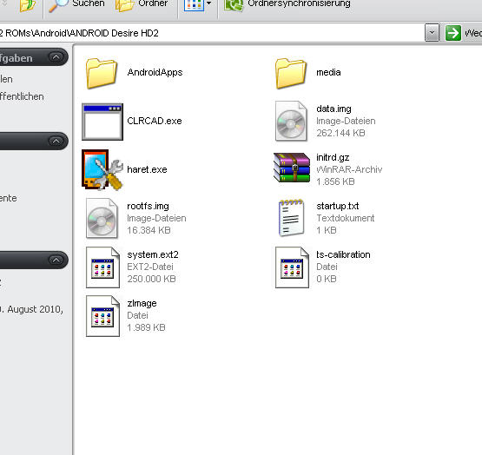Click the folder-up toolbar icon
Image resolution: width=482 pixels, height=455 pixels.
click(x=27, y=5)
